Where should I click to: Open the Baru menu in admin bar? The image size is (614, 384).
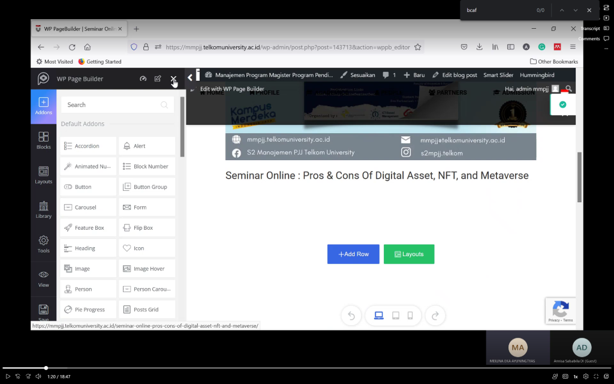[x=414, y=75]
